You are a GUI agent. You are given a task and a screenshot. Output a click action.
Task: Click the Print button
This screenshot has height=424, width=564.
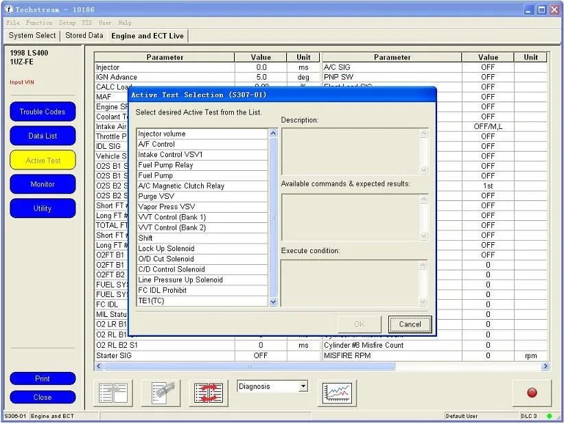coord(43,379)
